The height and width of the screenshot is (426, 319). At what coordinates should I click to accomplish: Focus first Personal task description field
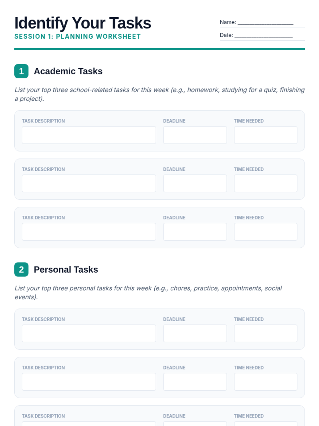(x=89, y=333)
